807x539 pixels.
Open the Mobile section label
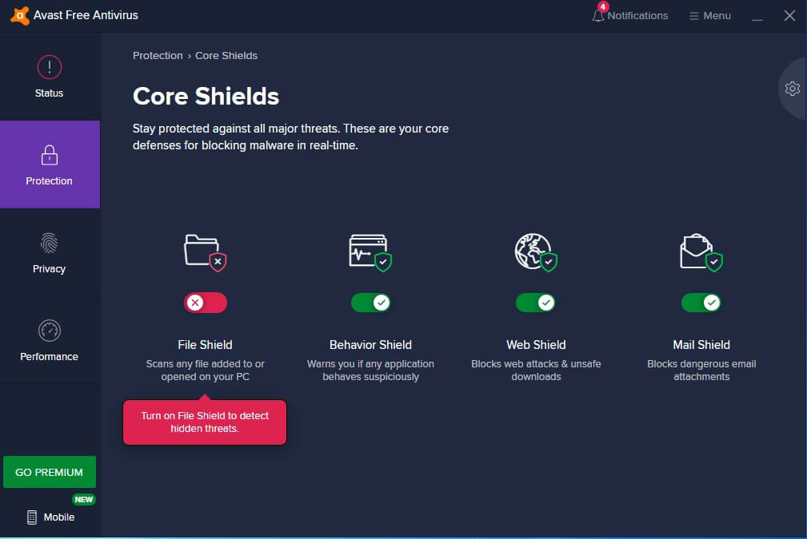tap(59, 517)
